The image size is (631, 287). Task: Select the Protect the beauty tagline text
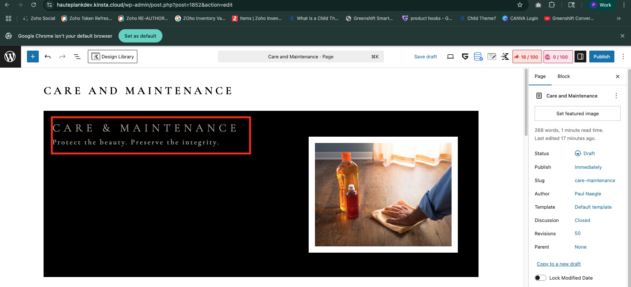(x=136, y=142)
